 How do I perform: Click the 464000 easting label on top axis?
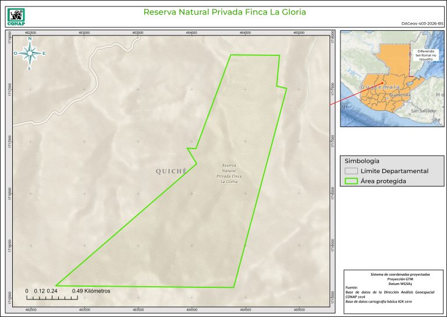(191, 33)
